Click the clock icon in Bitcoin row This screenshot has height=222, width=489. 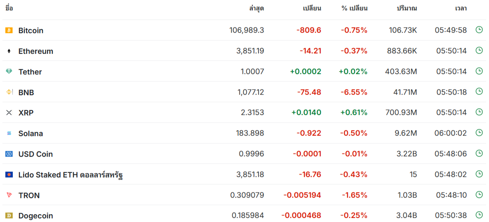(x=479, y=30)
